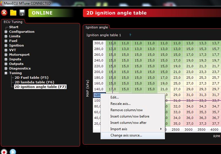Click the 280,0 MAP axis cell
The height and width of the screenshot is (154, 221).
point(99,49)
